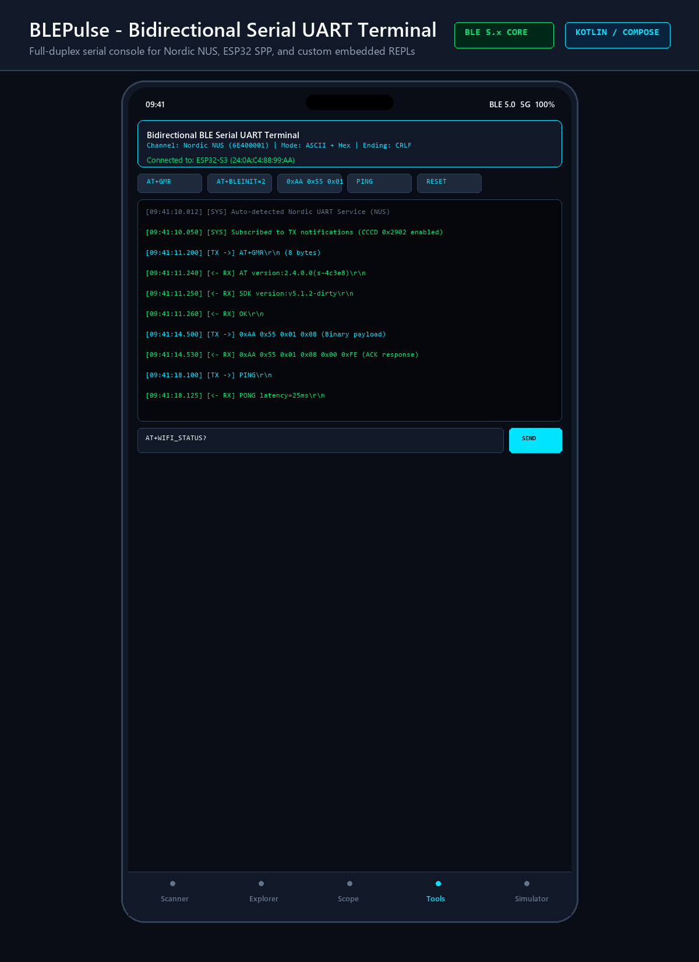Click the 5G status bar indicator
Viewport: 699px width, 962px height.
click(525, 105)
